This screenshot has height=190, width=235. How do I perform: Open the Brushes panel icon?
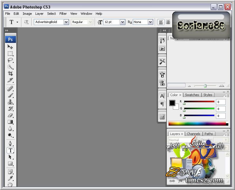tap(162, 75)
